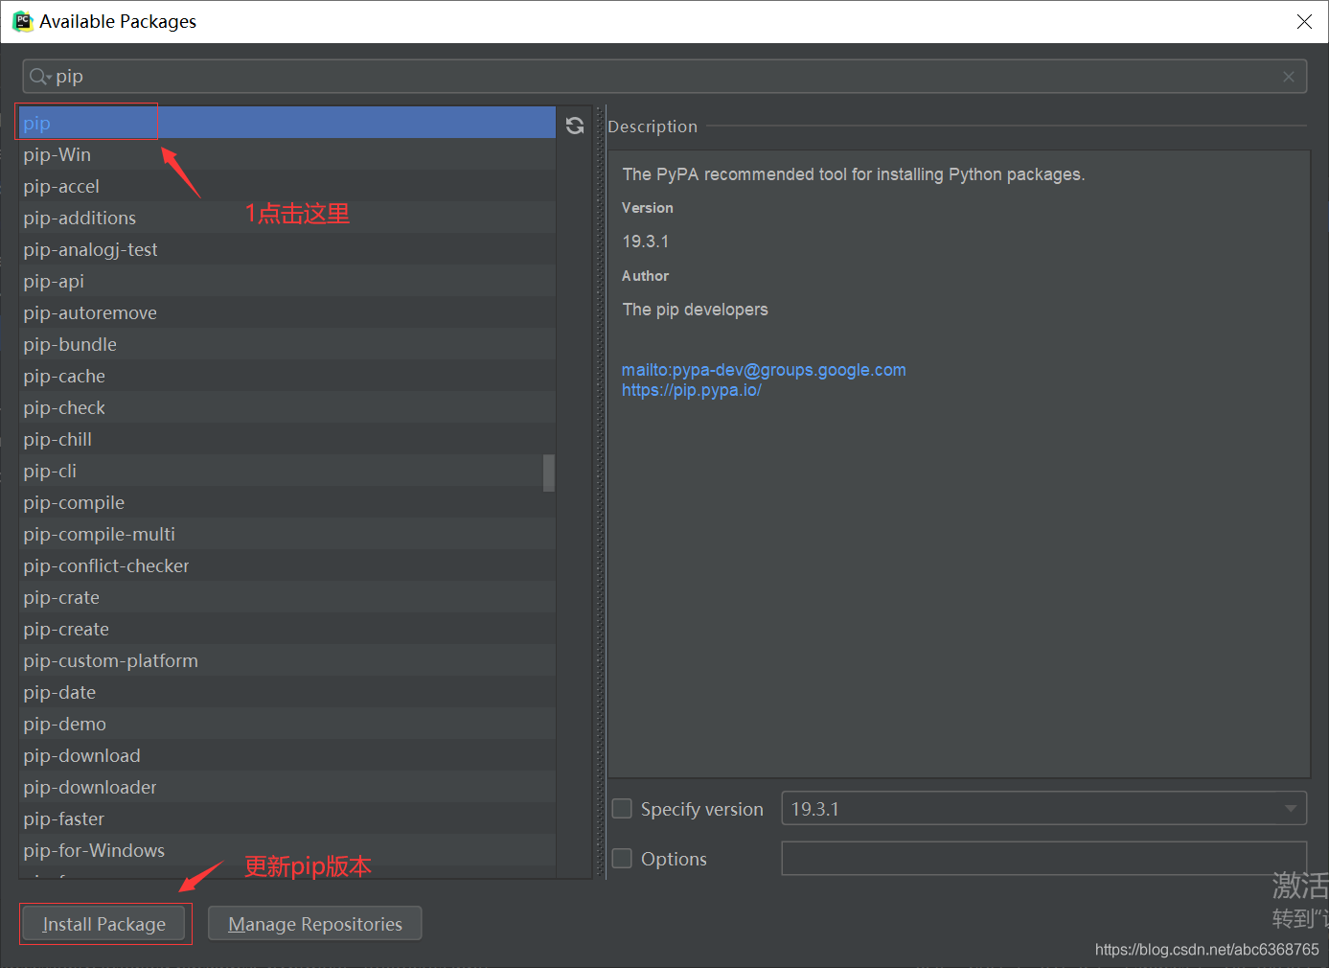Click the package list scrollbar thumb
The height and width of the screenshot is (968, 1329).
pyautogui.click(x=549, y=472)
